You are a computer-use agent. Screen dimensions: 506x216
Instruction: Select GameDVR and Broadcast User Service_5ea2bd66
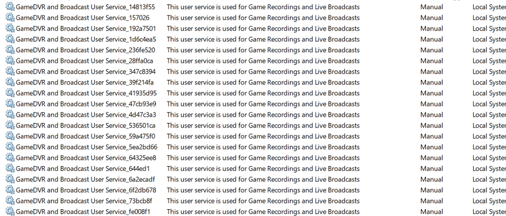(x=86, y=147)
